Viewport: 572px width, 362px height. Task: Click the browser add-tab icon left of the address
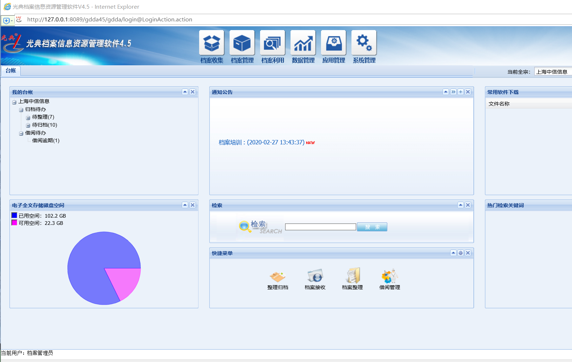[6, 21]
